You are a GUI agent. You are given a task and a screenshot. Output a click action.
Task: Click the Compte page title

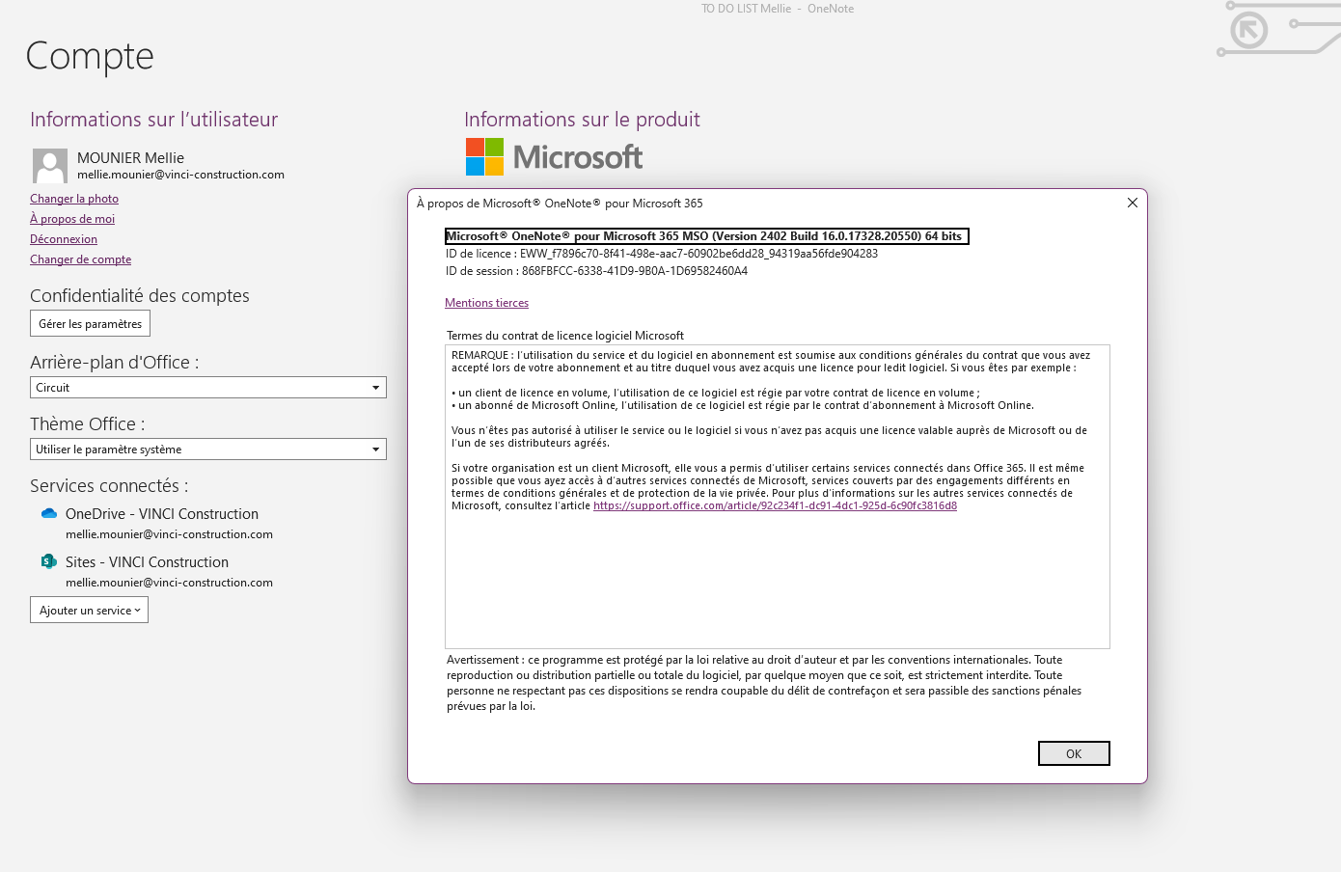tap(90, 56)
